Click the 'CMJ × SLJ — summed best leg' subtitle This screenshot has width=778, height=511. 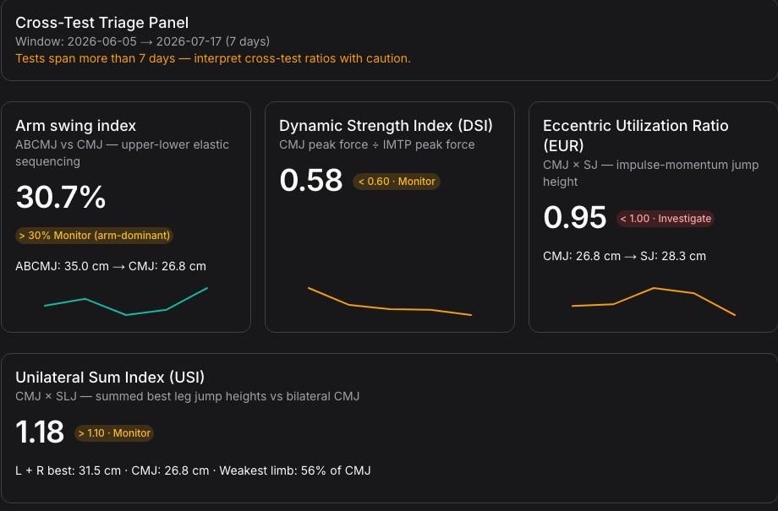tap(187, 396)
